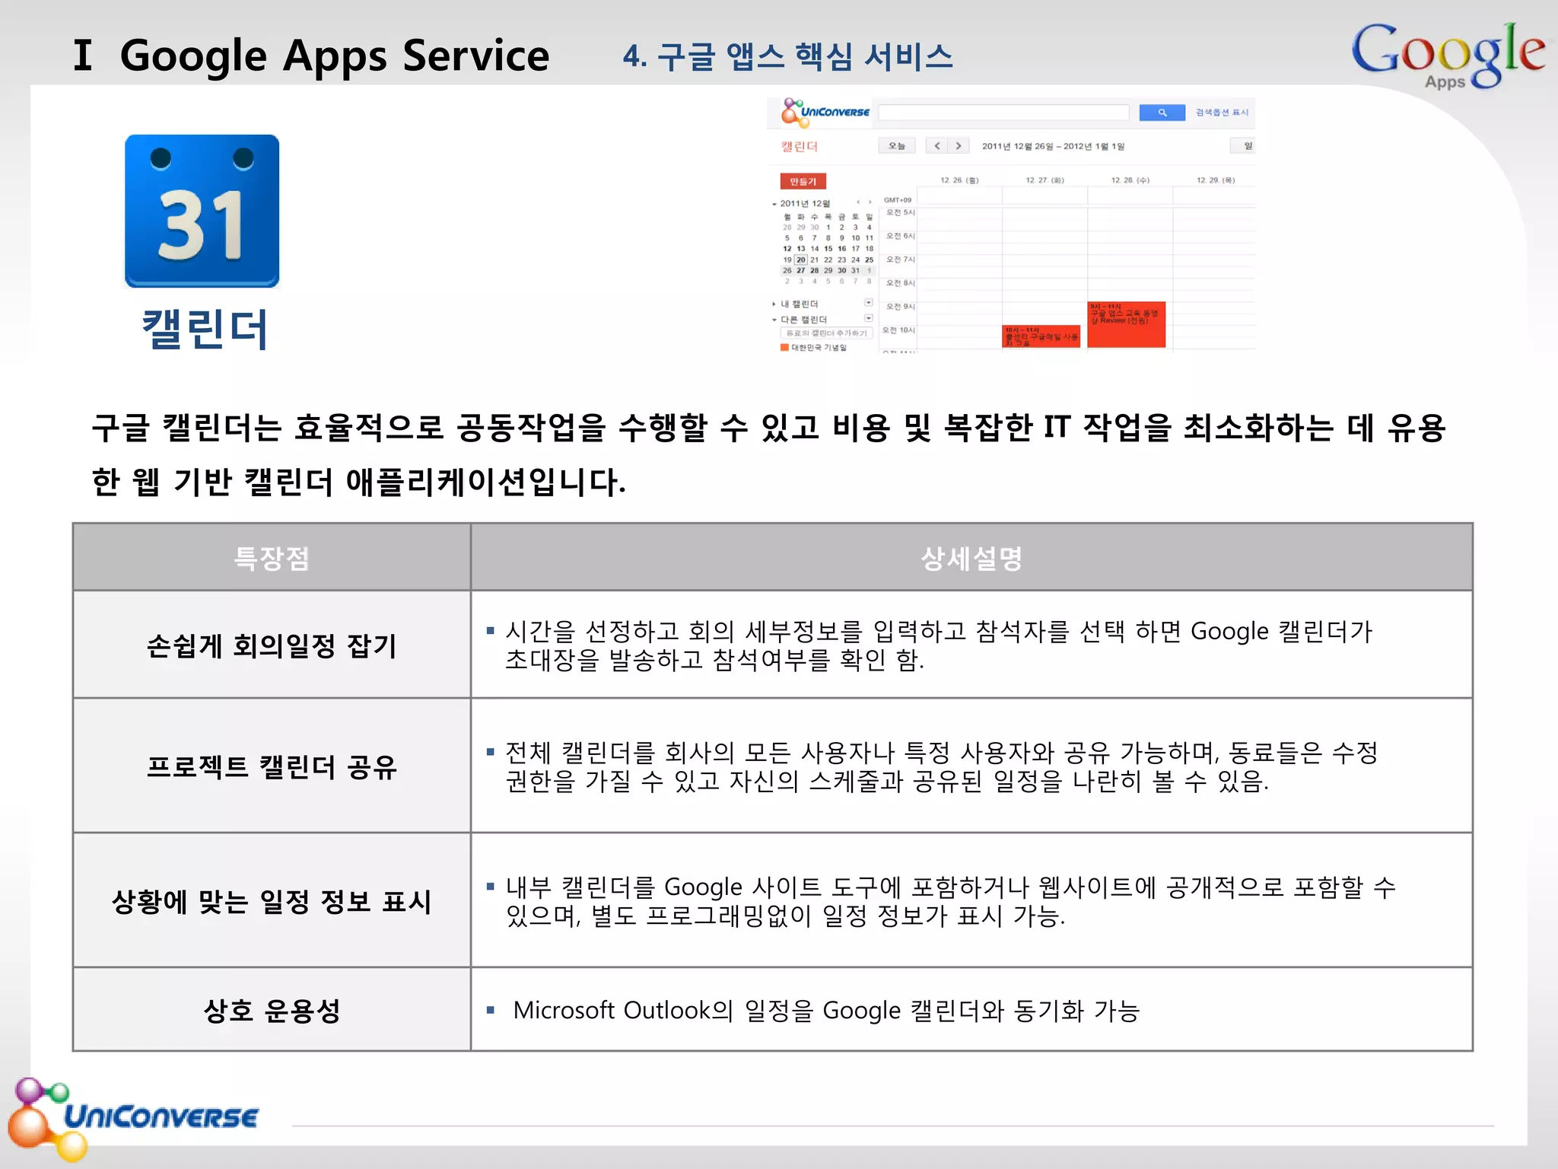Click the 오전 9시 time label
Viewport: 1558px width, 1169px height.
coord(900,307)
